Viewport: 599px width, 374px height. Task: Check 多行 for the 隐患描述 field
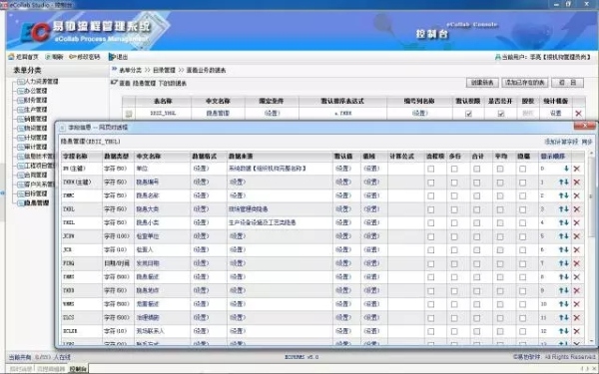coord(454,277)
